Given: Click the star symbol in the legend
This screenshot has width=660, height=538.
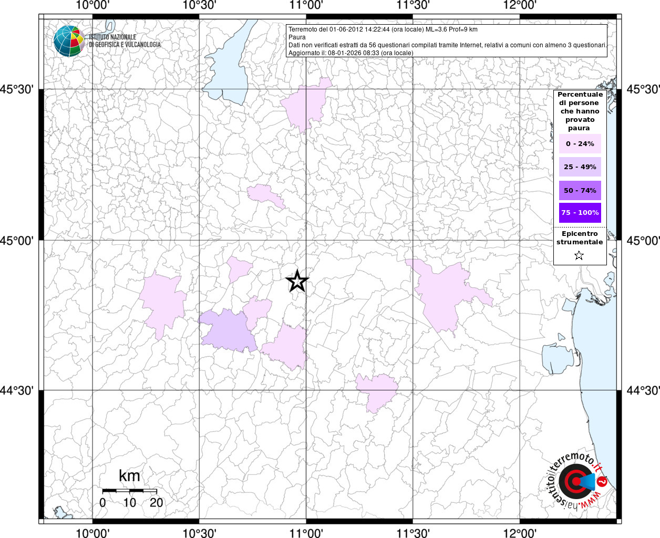Looking at the screenshot, I should [x=579, y=256].
